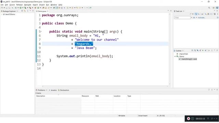
Task: Open the New file dropdown arrow
Action: coord(4,8)
